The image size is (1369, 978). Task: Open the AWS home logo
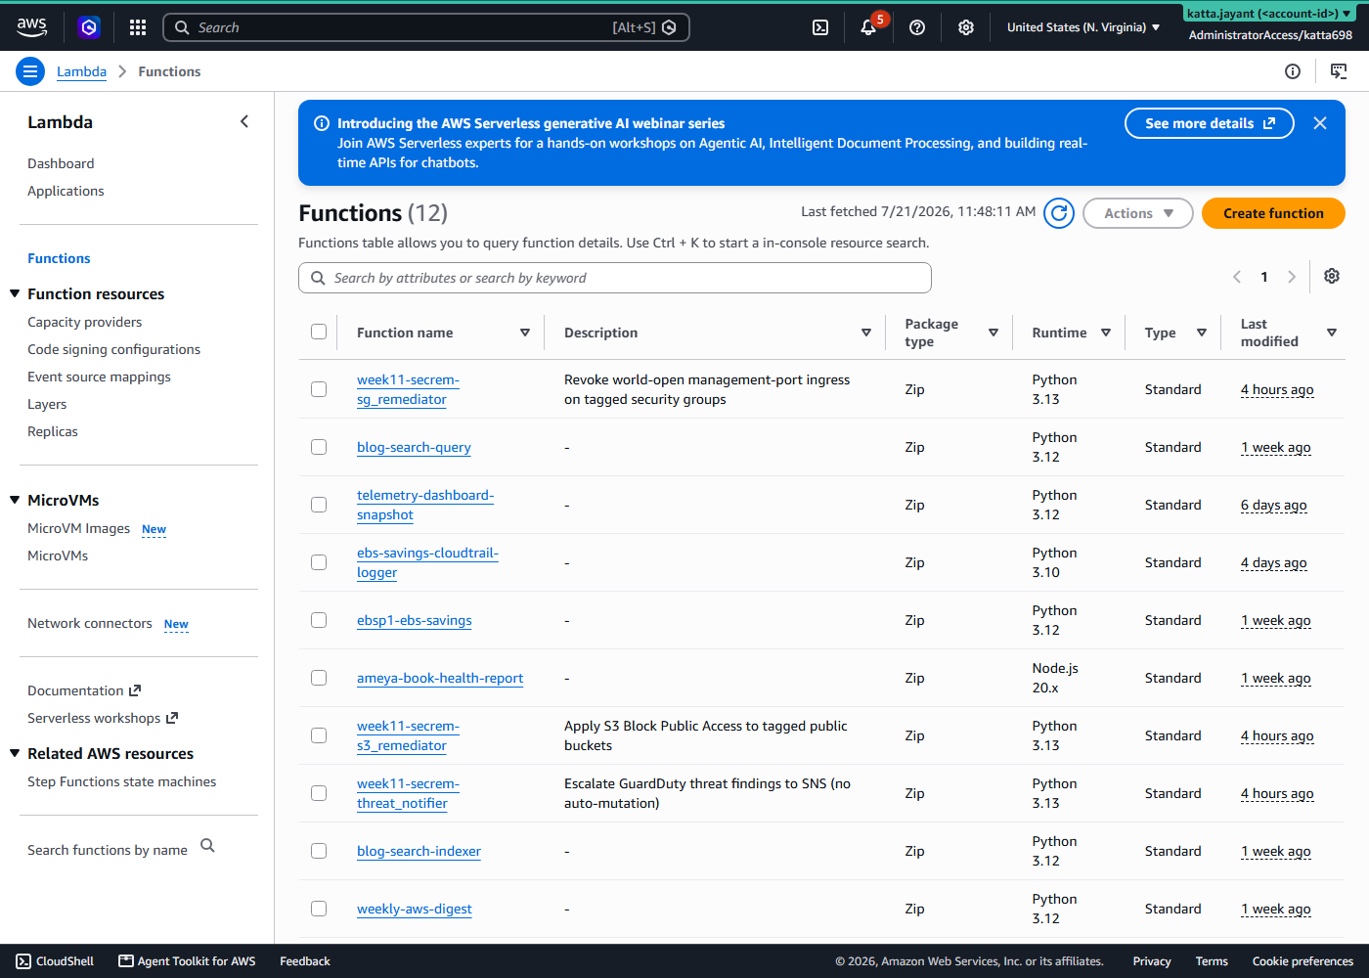point(31,27)
